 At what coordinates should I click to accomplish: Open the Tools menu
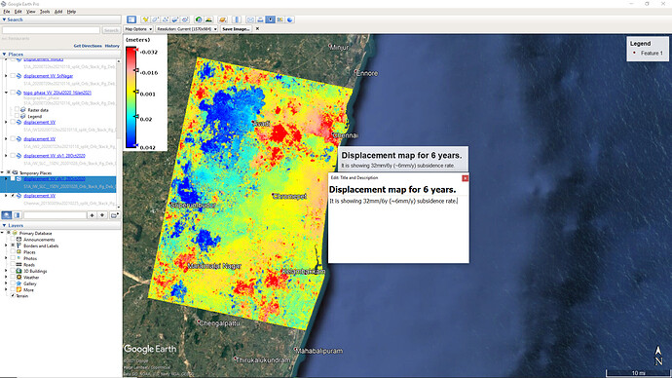[45, 12]
